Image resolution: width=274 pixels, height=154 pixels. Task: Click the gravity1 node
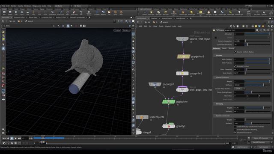click(x=169, y=126)
